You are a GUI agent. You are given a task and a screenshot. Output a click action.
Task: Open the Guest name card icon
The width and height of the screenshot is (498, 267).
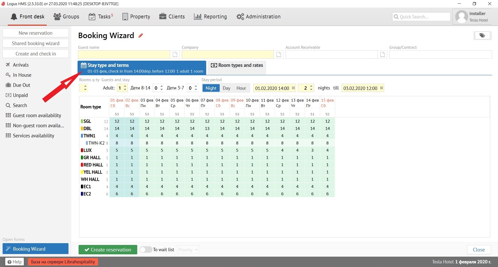pyautogui.click(x=175, y=54)
